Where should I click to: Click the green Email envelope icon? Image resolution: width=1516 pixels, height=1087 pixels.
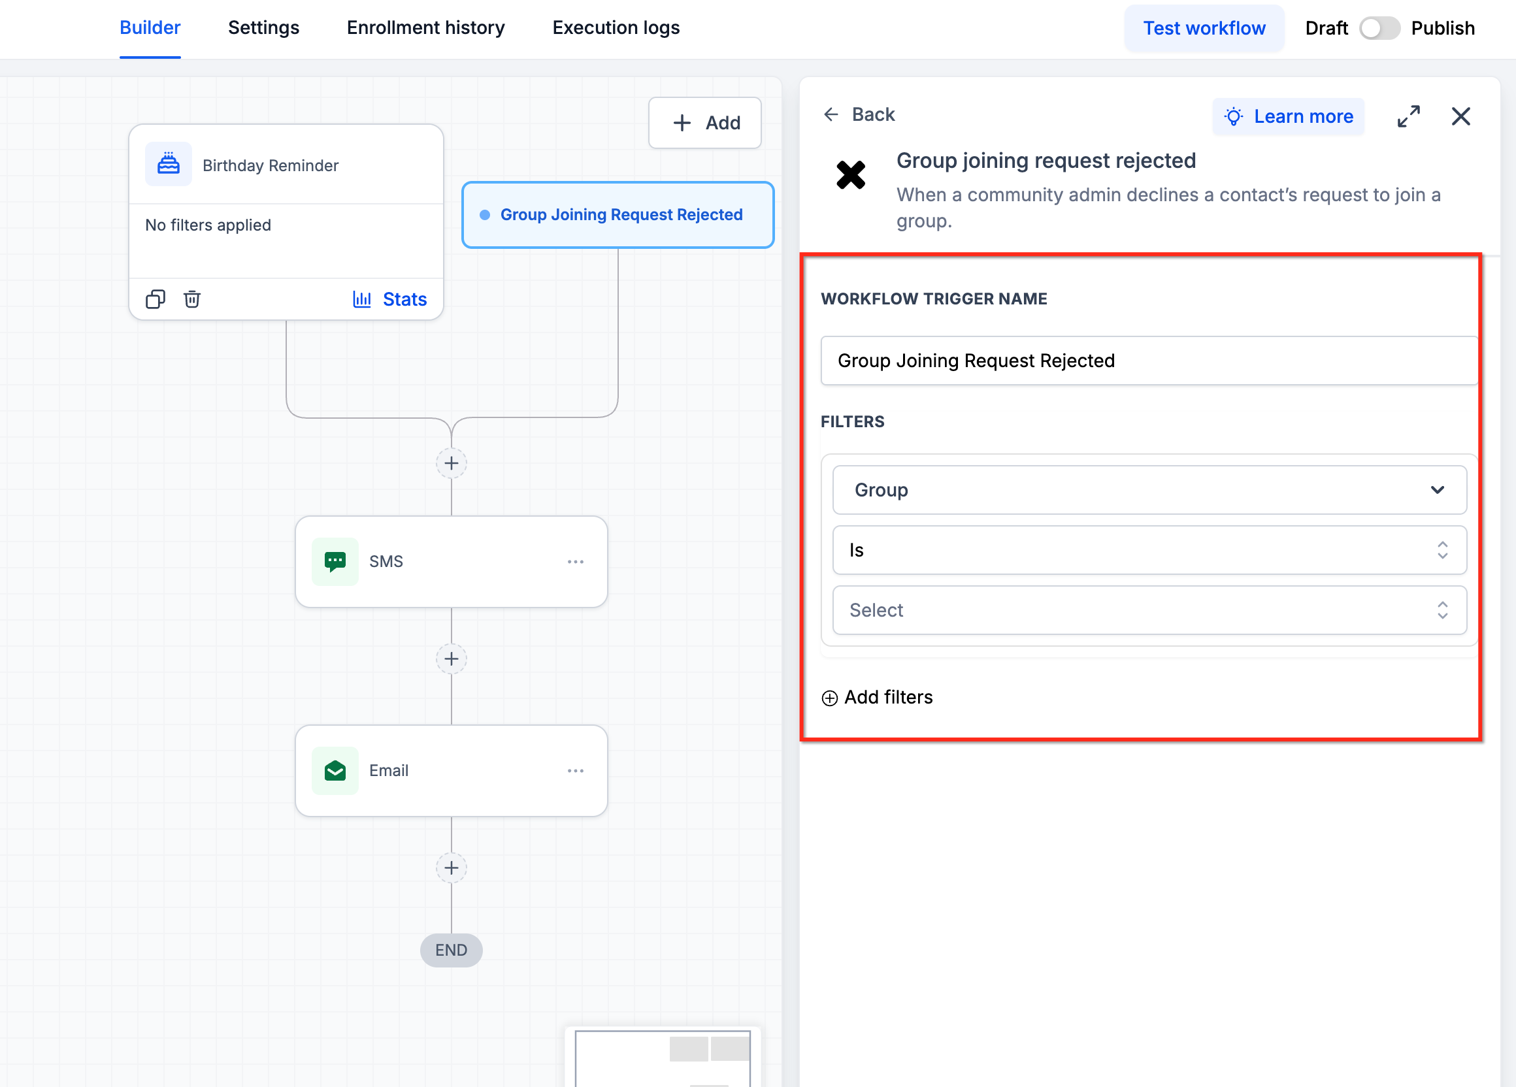click(x=335, y=770)
